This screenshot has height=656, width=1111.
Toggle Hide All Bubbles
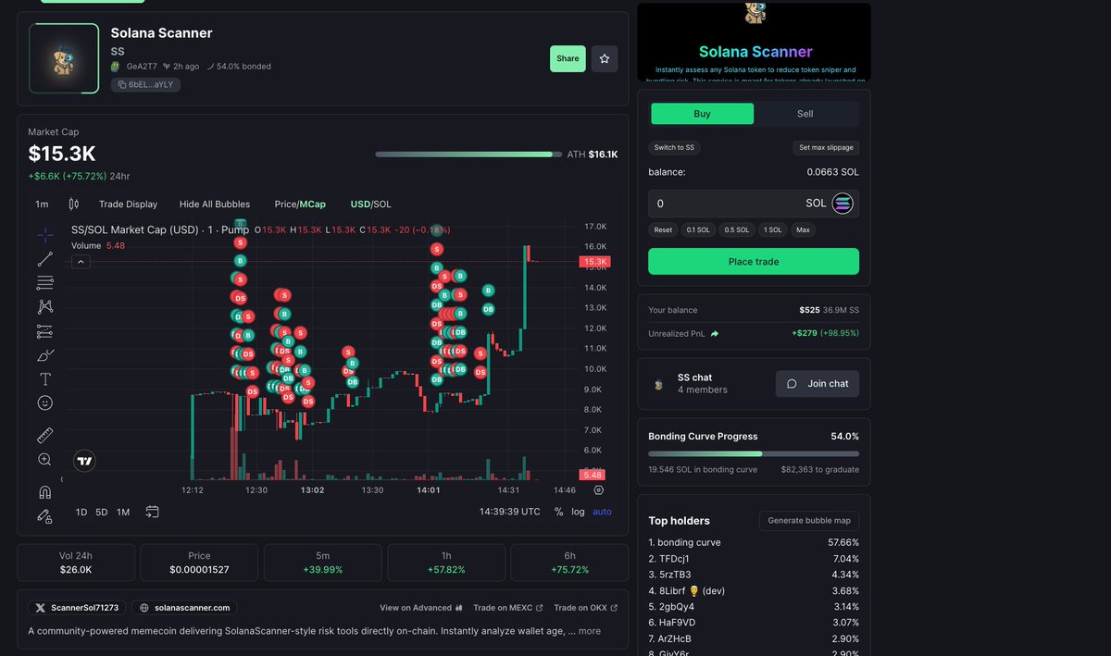click(215, 204)
